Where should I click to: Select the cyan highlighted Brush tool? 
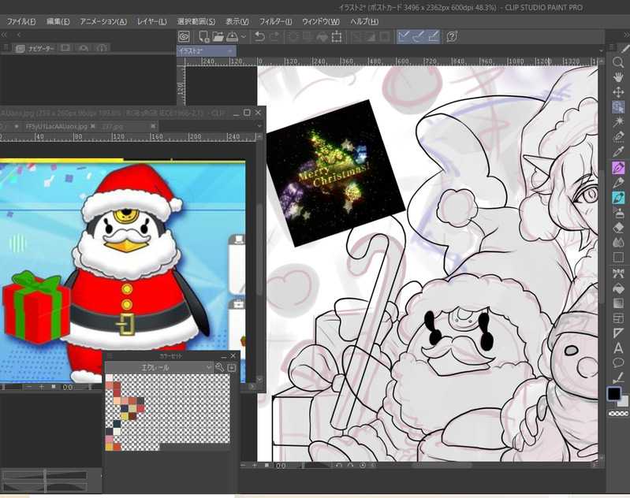click(618, 198)
